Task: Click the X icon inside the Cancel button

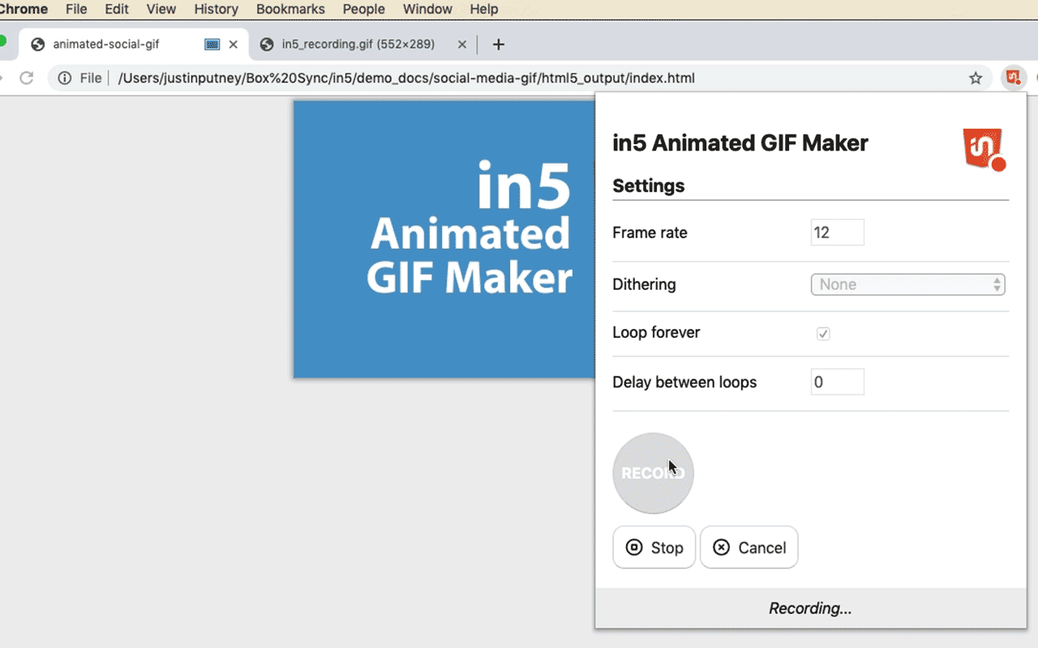Action: (721, 548)
